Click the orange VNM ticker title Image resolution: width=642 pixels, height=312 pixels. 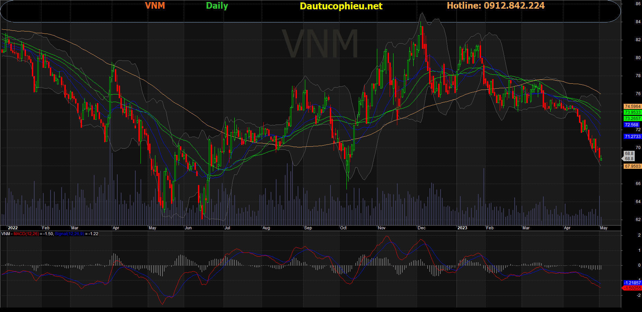[x=155, y=6]
